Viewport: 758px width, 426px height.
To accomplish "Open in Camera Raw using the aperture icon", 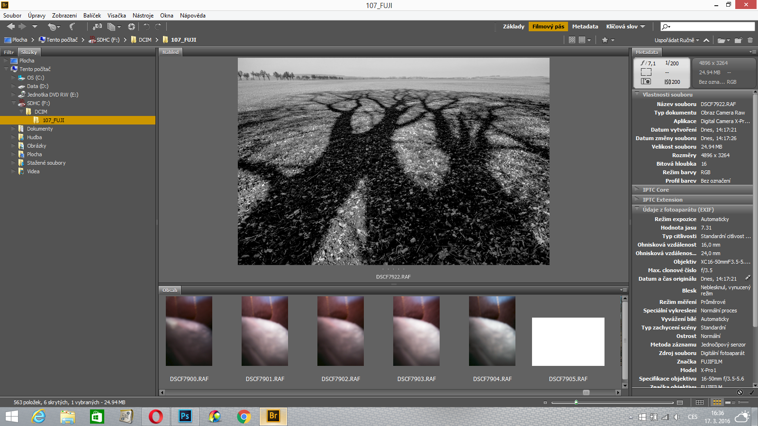I will (131, 27).
